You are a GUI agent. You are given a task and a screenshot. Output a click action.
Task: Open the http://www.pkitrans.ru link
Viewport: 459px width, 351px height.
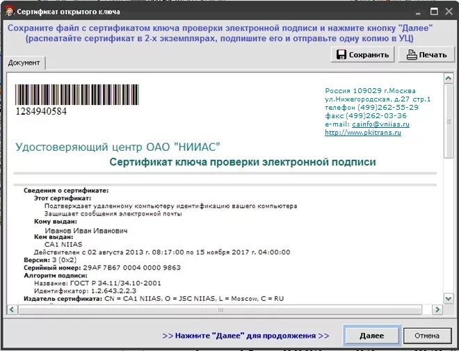tap(363, 133)
